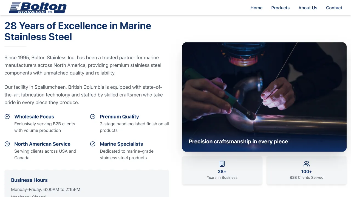The image size is (351, 197).
Task: Click the Business Hours heading
Action: 29,180
